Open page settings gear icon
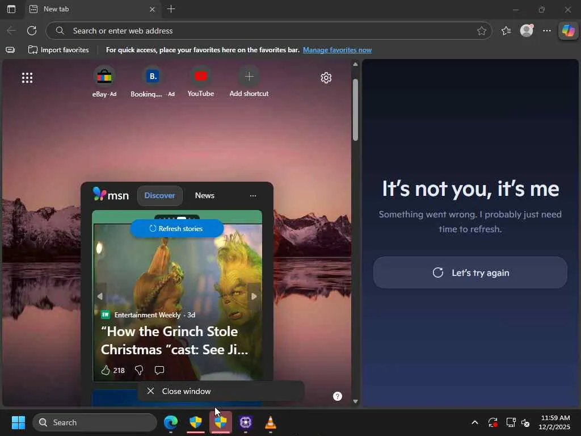This screenshot has width=581, height=436. coord(326,77)
